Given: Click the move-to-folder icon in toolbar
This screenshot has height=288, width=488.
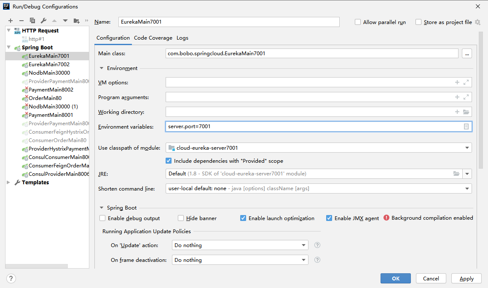Looking at the screenshot, I should [x=76, y=21].
